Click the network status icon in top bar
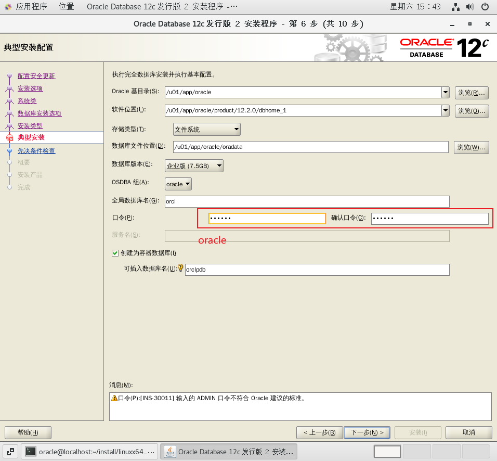Screen dimensions: 497x461 pyautogui.click(x=455, y=7)
